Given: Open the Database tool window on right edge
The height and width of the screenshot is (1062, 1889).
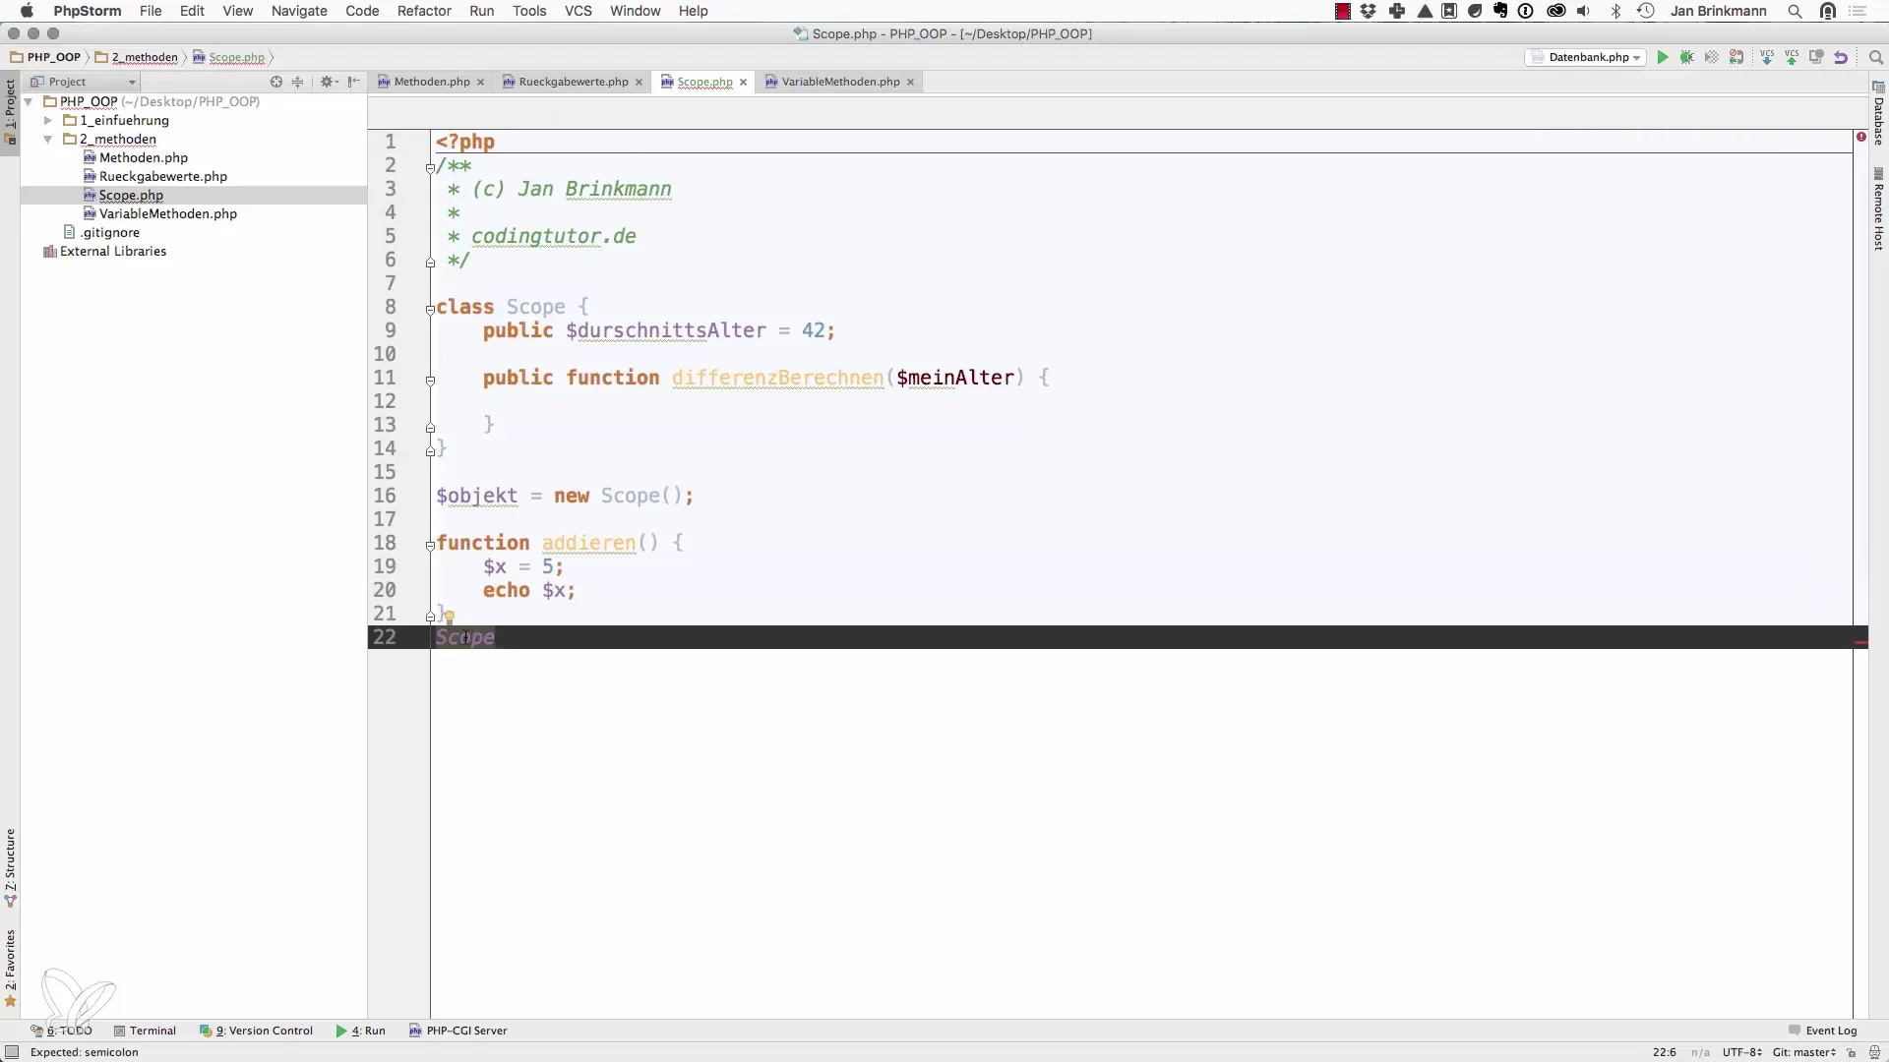Looking at the screenshot, I should tap(1878, 113).
